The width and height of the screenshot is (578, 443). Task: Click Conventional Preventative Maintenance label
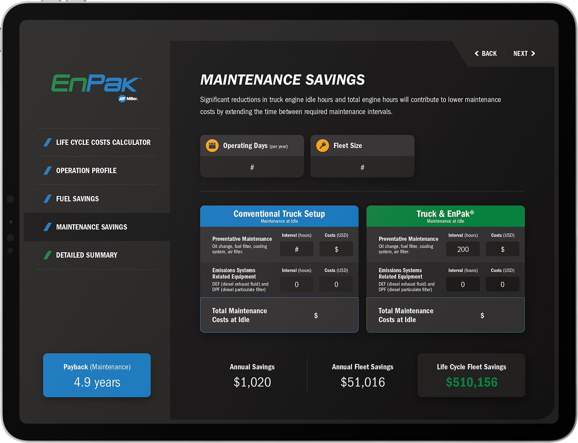(x=242, y=239)
